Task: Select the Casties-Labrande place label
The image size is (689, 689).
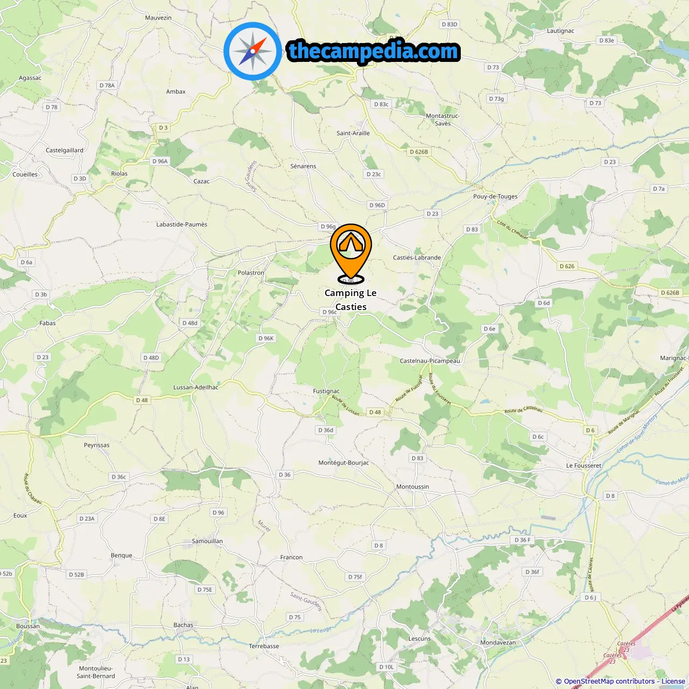Action: 417,258
